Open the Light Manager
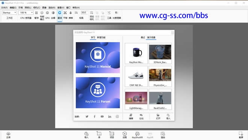Viewport: 248px width, 140px height. tap(117, 15)
